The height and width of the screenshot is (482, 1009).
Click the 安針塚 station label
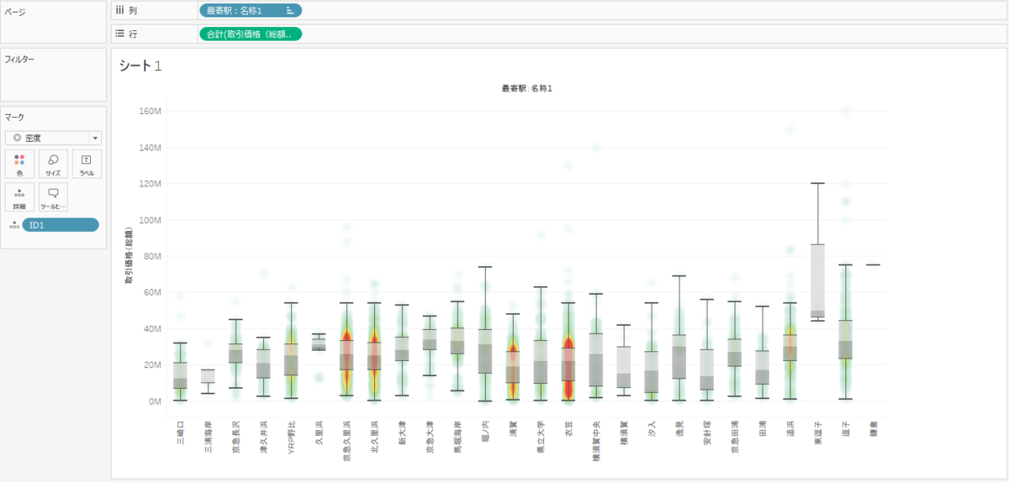(x=708, y=432)
